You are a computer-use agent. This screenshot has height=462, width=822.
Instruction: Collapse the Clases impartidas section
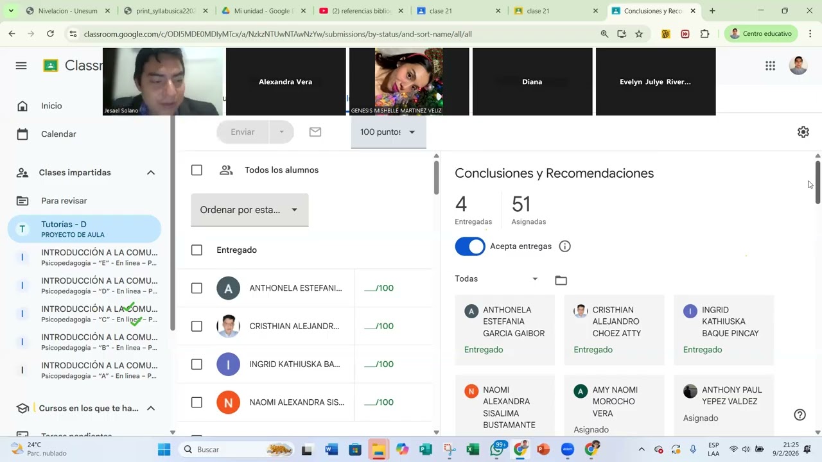click(x=151, y=173)
